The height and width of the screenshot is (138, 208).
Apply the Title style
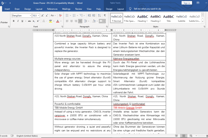click(168, 18)
